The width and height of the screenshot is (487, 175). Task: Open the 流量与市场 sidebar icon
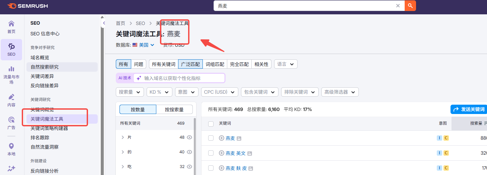click(x=11, y=75)
